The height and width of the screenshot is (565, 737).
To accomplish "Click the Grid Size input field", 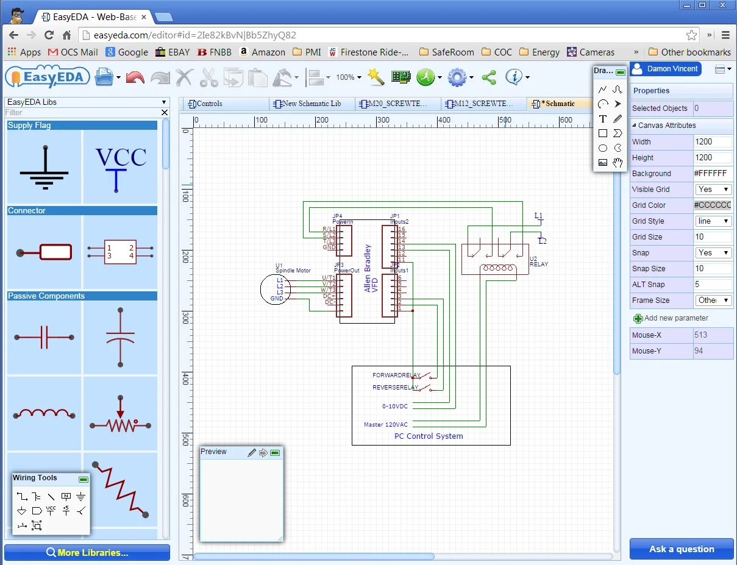I will 713,237.
